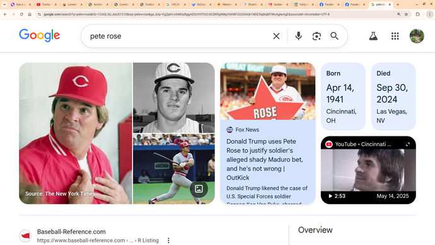The image size is (435, 245).
Task: Switch to the Golden tab
Action: pos(278,4)
